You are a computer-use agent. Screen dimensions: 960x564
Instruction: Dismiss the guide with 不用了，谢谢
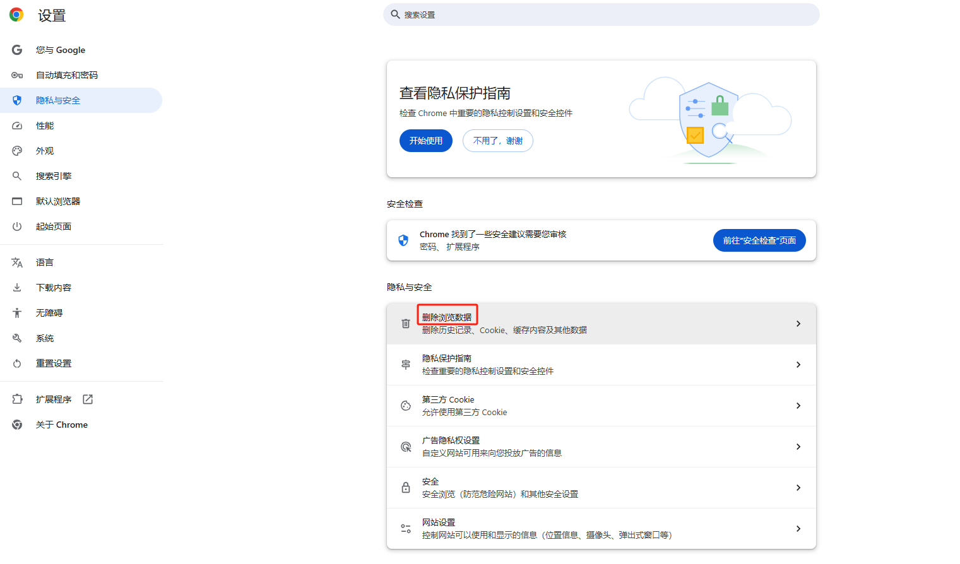pyautogui.click(x=497, y=141)
